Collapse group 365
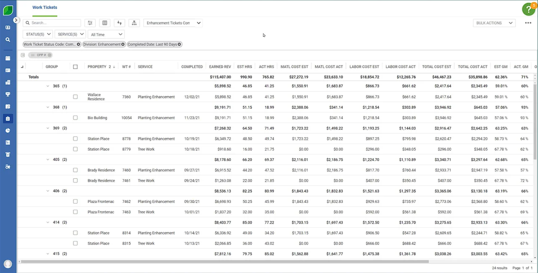 pyautogui.click(x=48, y=86)
